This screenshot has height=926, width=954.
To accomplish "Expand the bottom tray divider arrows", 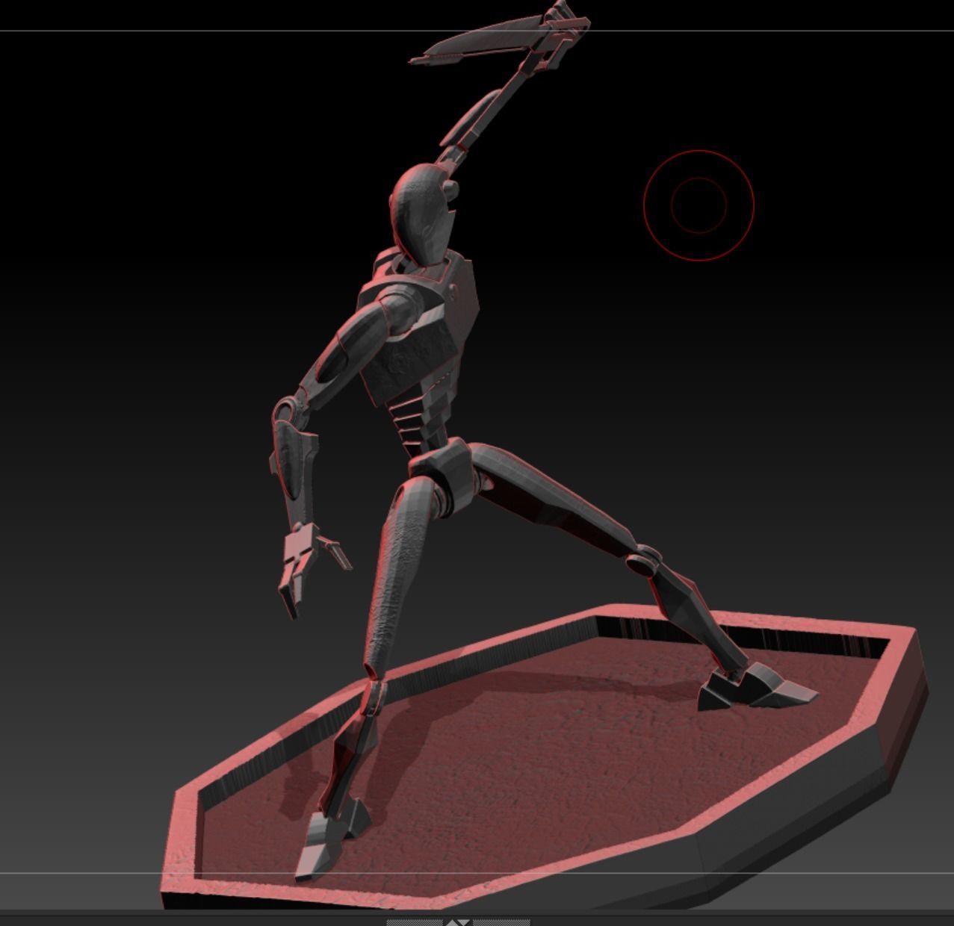I will [458, 922].
